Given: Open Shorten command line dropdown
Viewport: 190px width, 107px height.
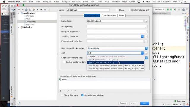Looking at the screenshot, I should point(146,58).
